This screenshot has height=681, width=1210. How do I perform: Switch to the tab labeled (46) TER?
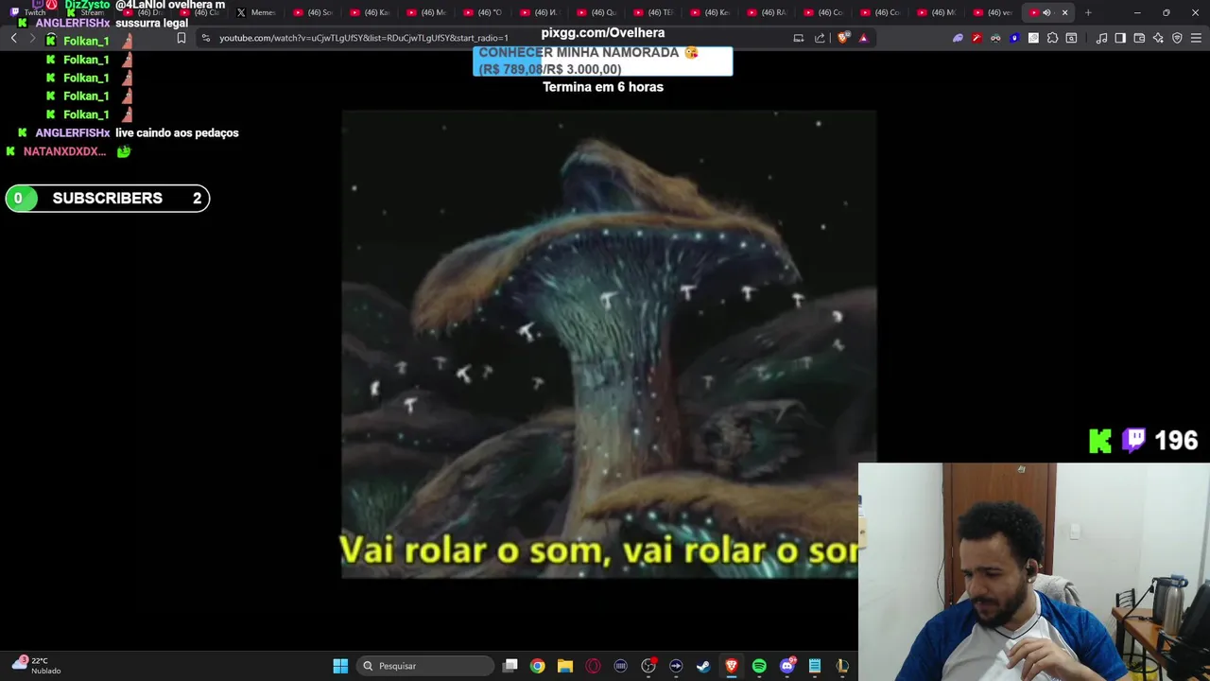point(654,12)
